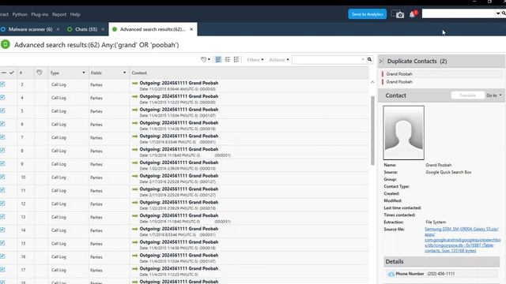Click 'Call Log' cell in row 5
The height and width of the screenshot is (284, 506).
click(x=59, y=111)
